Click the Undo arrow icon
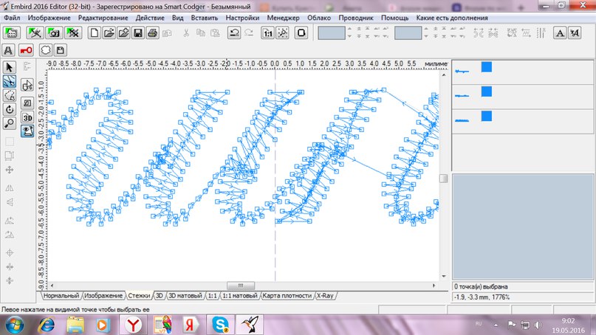Image resolution: width=596 pixels, height=335 pixels. [x=233, y=32]
